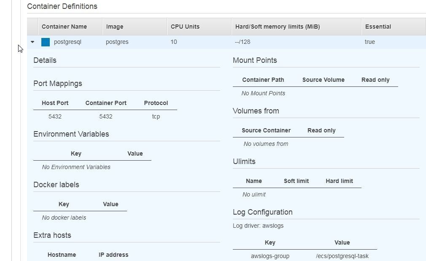Viewport: 426px width, 261px height.
Task: Click the CPU Units column header
Action: (x=185, y=27)
